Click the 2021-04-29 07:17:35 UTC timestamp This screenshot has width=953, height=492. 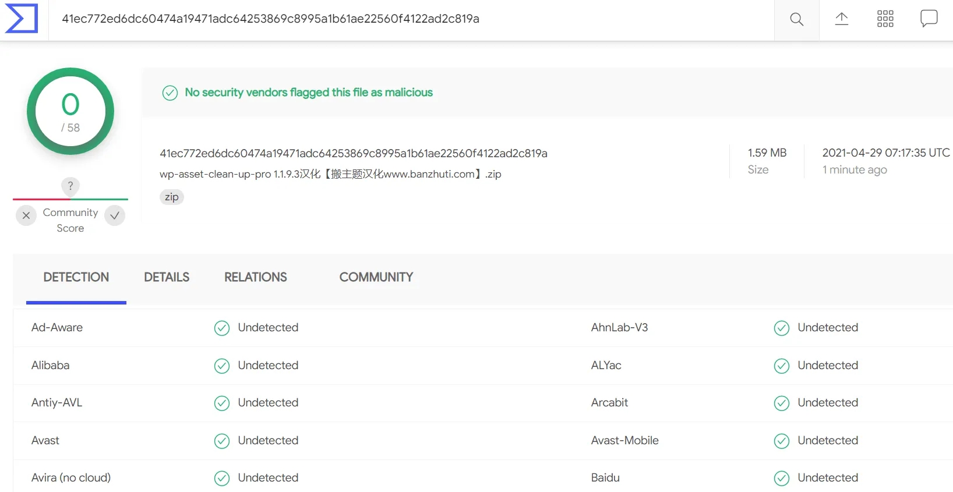[886, 153]
